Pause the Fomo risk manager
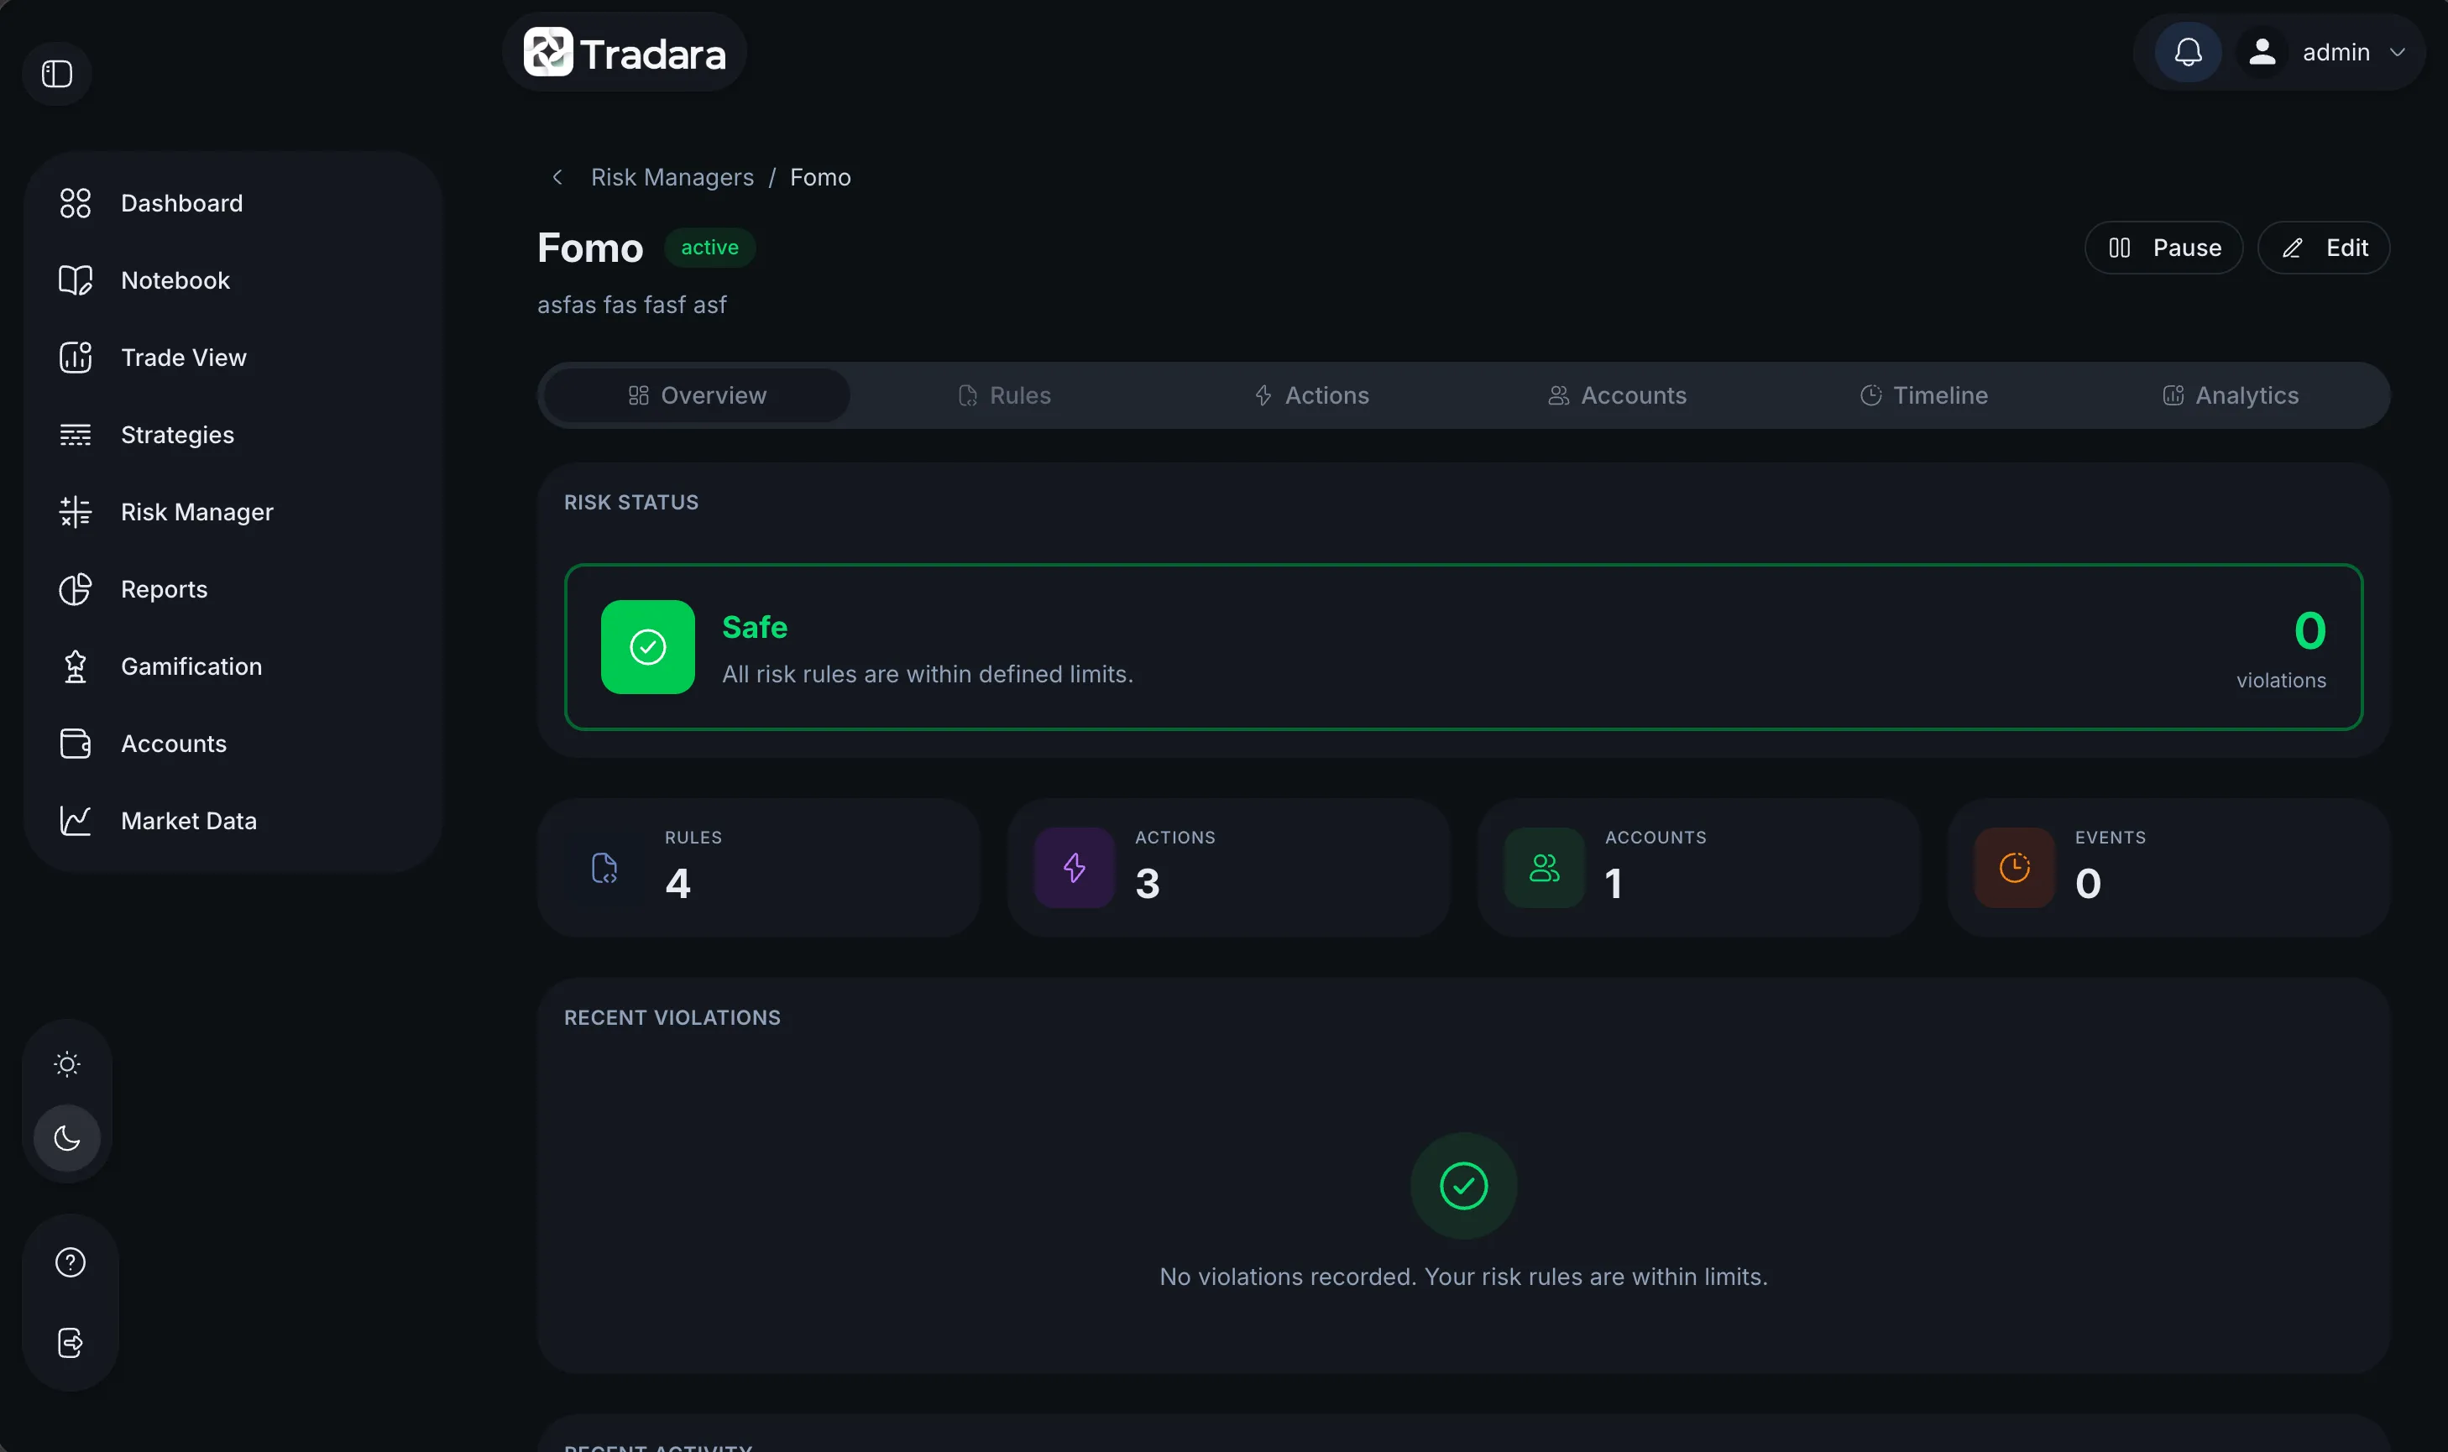The image size is (2448, 1452). click(x=2163, y=248)
